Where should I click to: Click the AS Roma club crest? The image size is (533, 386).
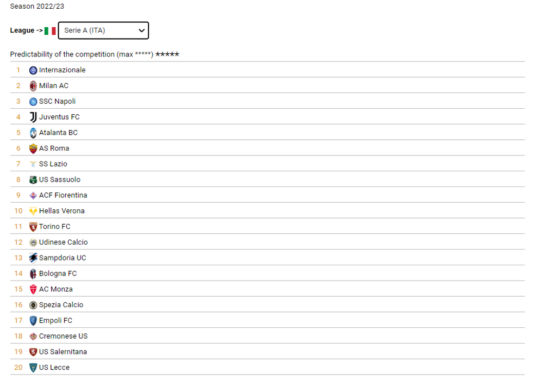[33, 148]
